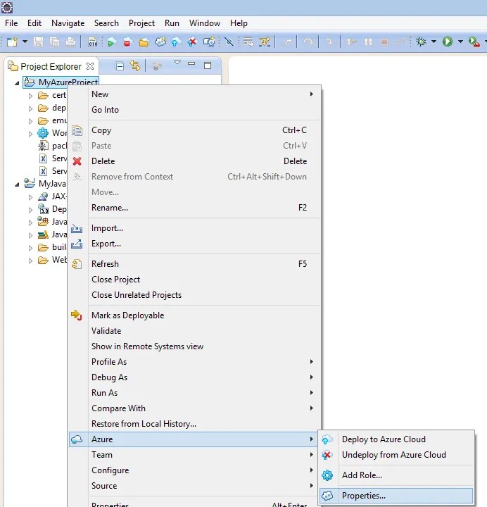Image resolution: width=487 pixels, height=507 pixels.
Task: Select the pacl ant file item
Action: pos(53,146)
